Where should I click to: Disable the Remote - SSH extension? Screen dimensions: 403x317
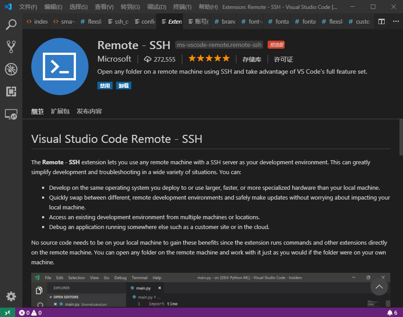point(105,86)
